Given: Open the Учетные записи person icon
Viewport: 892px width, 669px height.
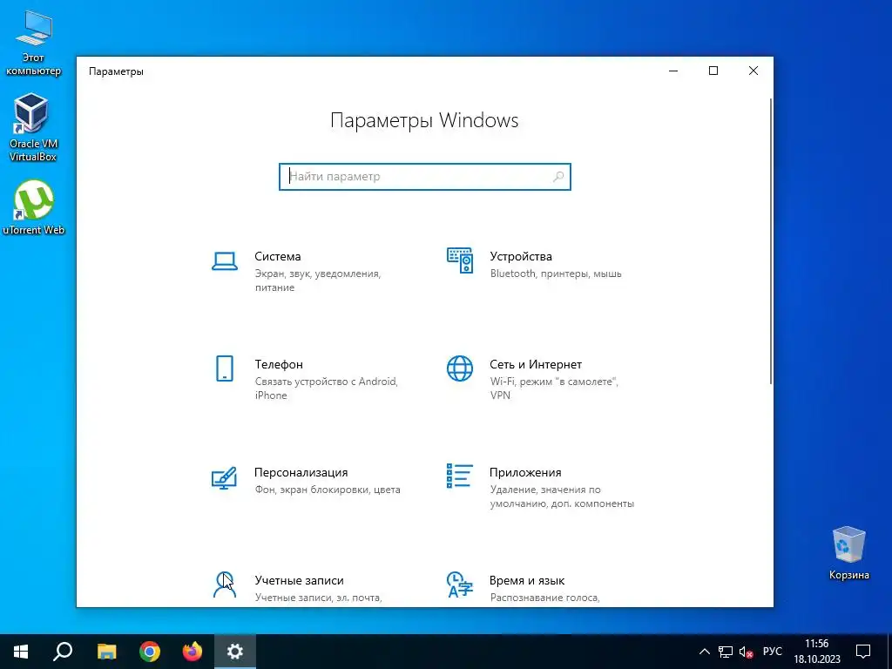Looking at the screenshot, I should pos(224,585).
